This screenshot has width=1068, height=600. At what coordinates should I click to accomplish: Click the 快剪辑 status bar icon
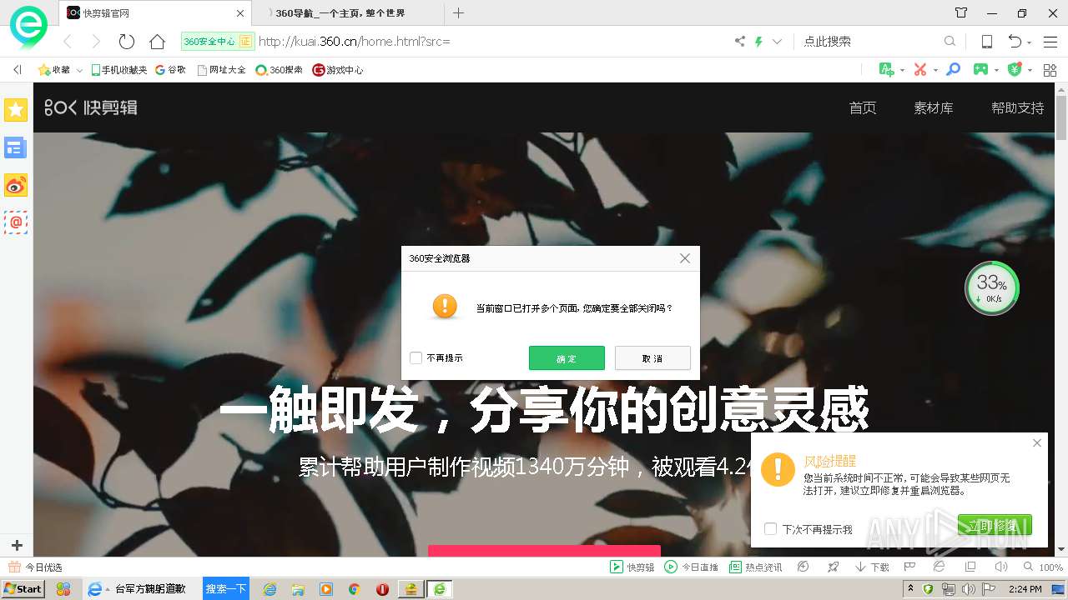tap(632, 567)
